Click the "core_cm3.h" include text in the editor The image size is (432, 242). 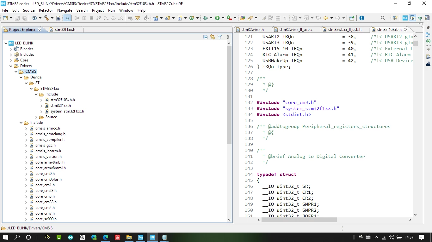[299, 102]
